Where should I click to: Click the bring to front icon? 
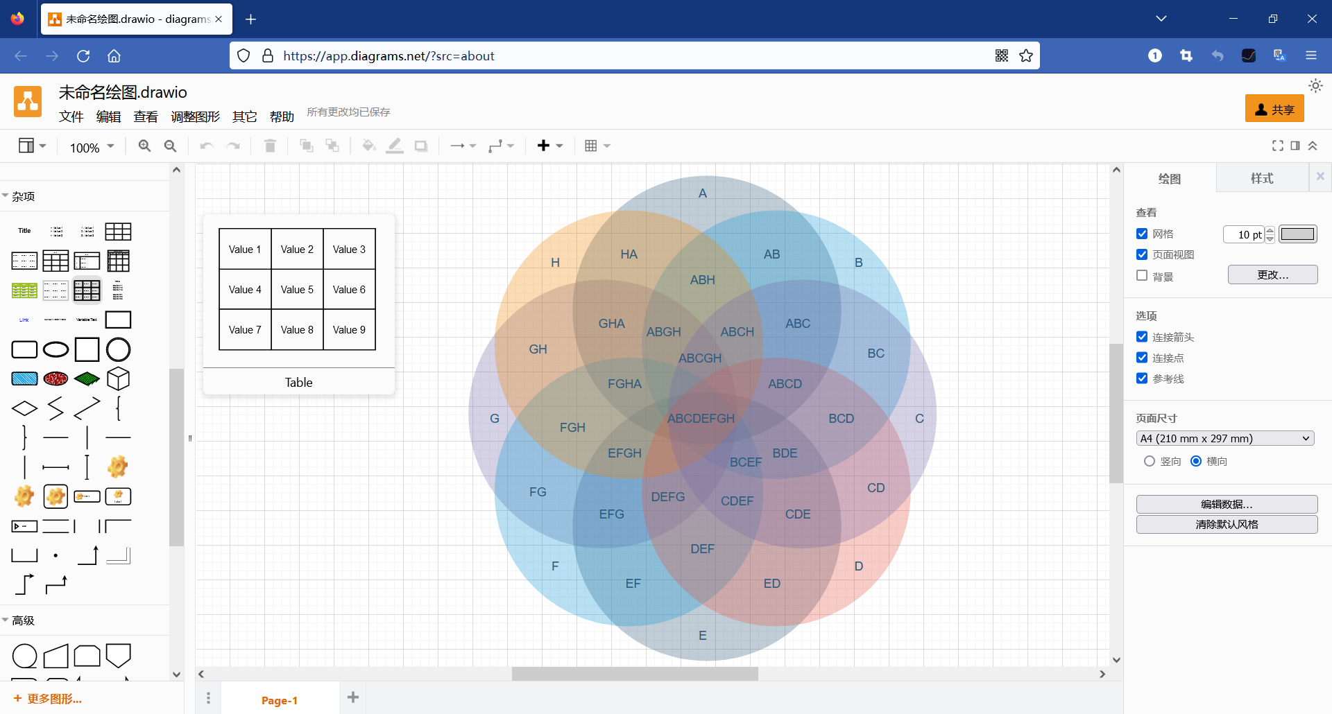306,146
